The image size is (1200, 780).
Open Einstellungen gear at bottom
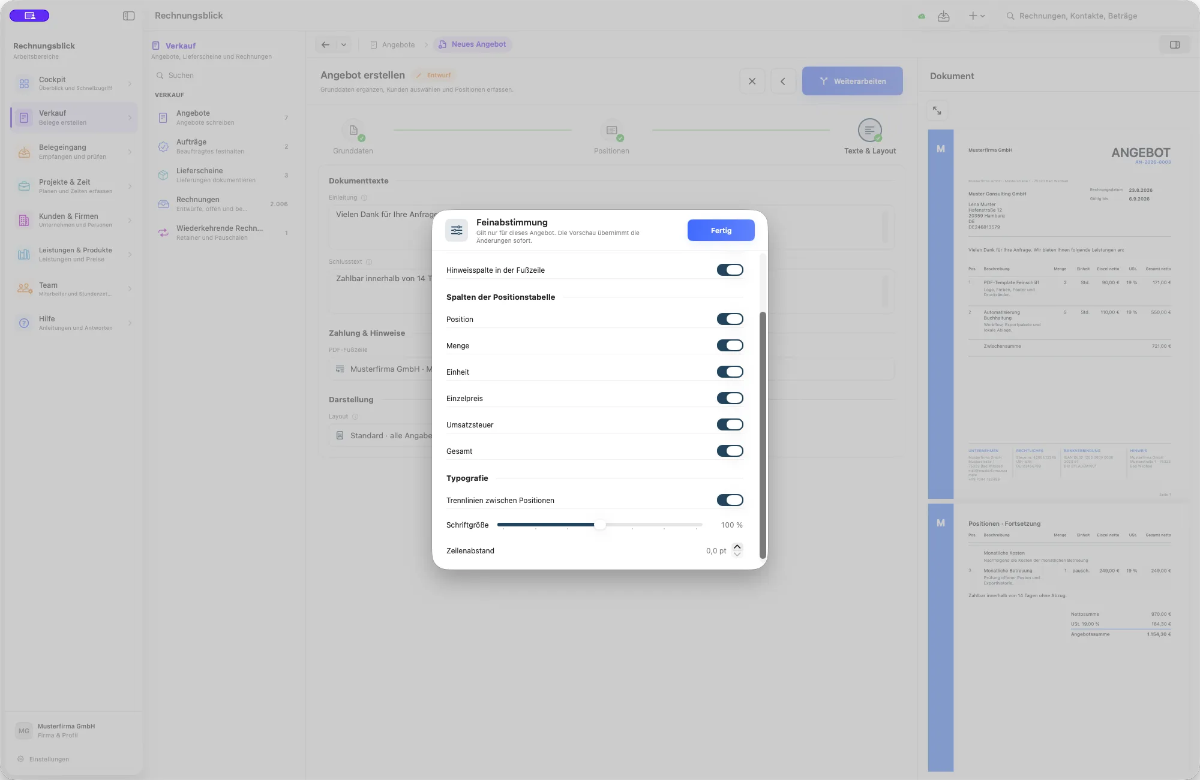[21, 759]
